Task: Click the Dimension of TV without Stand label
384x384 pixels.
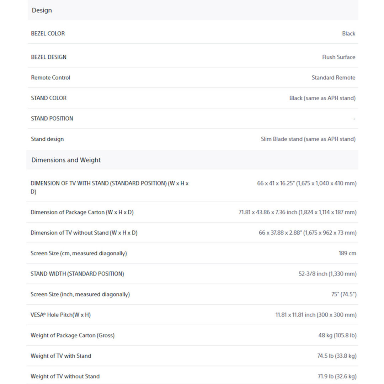Action: tap(84, 233)
